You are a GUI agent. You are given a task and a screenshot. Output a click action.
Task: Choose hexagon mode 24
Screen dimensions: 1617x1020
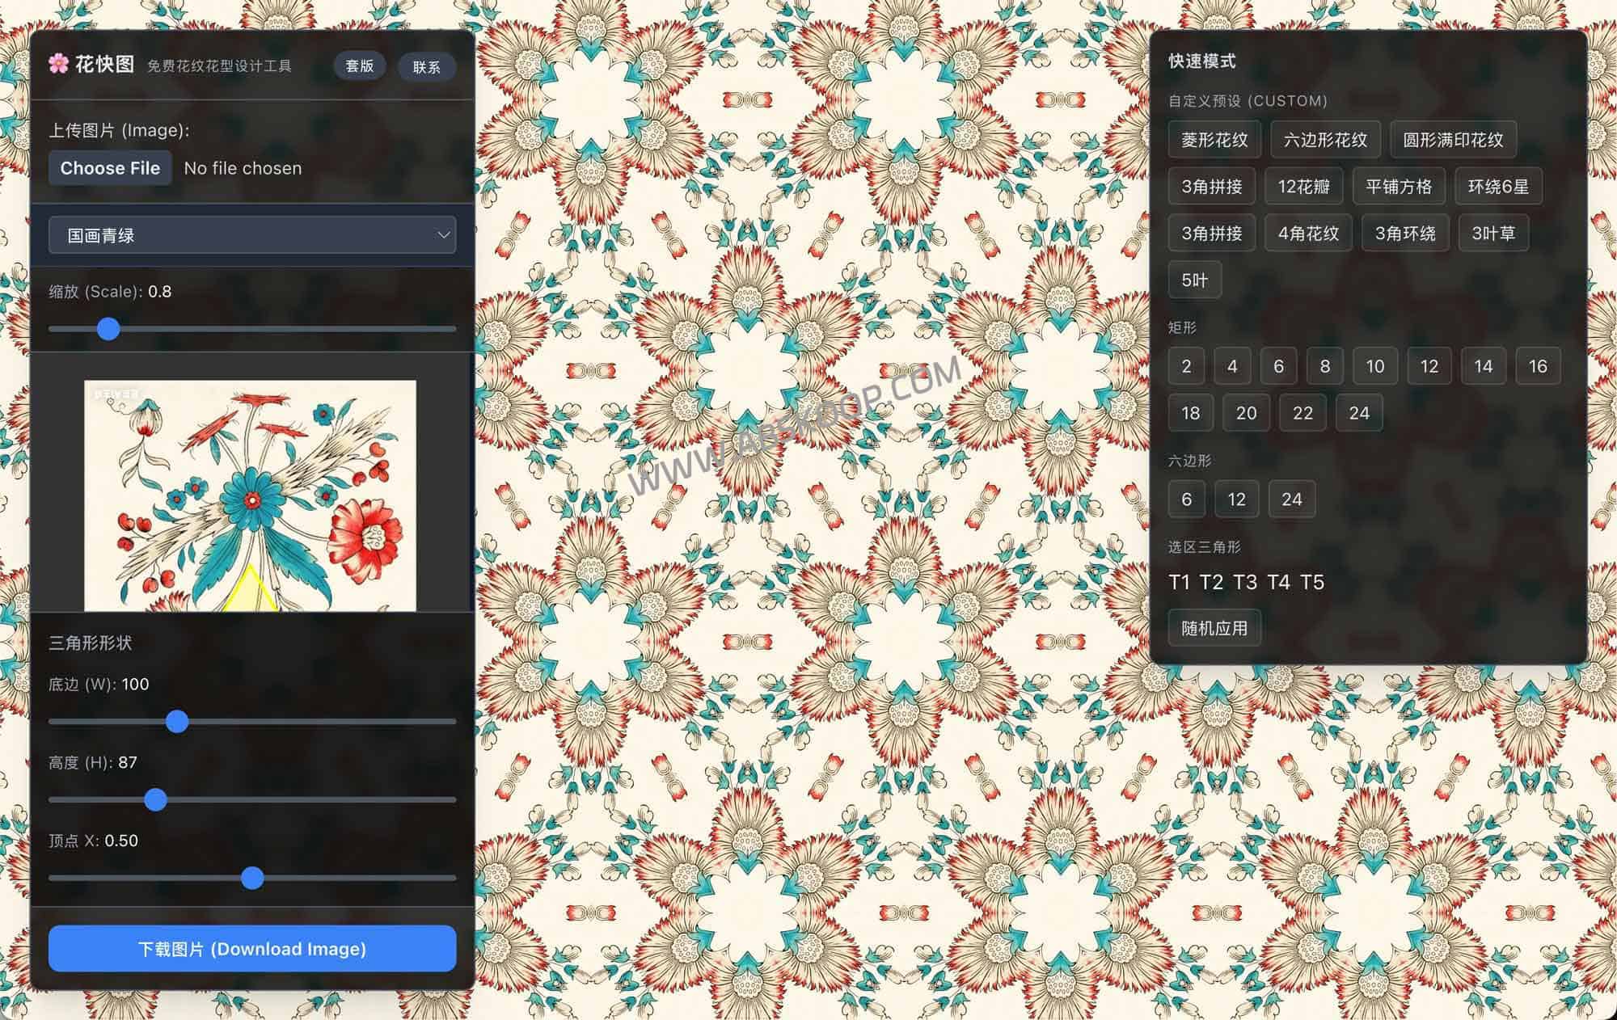click(x=1291, y=499)
